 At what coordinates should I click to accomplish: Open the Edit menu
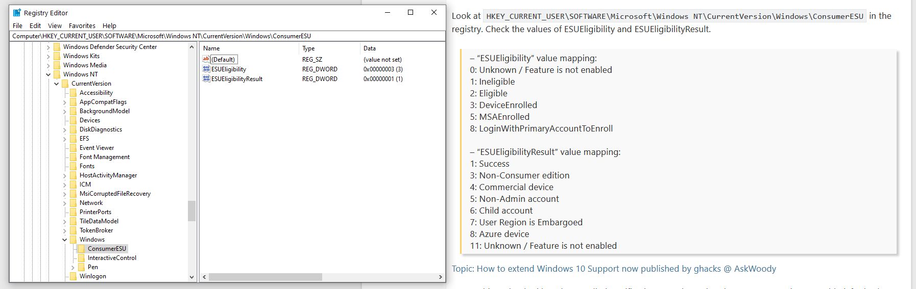coord(35,25)
